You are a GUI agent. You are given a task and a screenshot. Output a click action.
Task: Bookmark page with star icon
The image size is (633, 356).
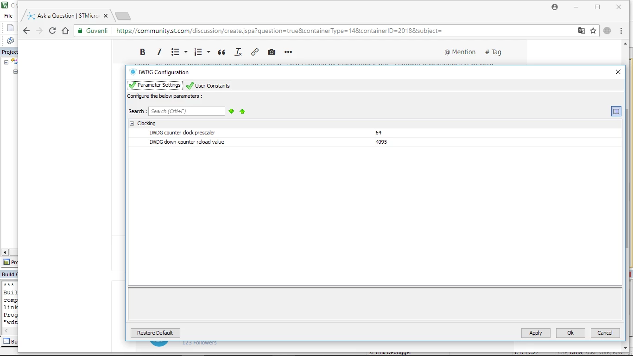click(593, 31)
